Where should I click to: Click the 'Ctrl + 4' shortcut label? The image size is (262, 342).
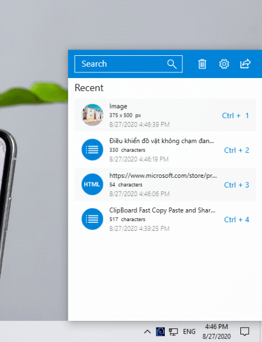click(x=236, y=219)
